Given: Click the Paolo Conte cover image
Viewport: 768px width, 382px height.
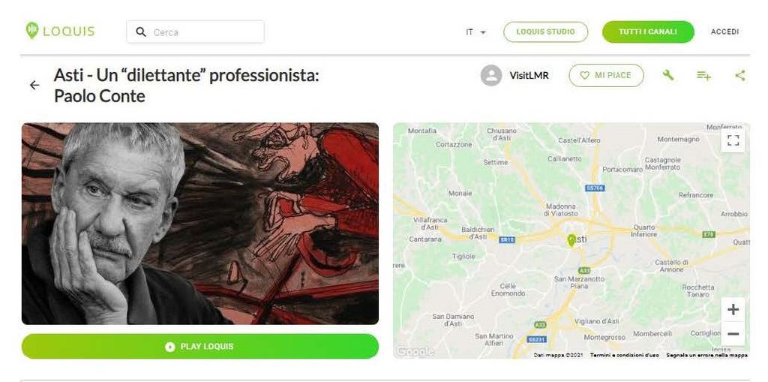Looking at the screenshot, I should [199, 224].
